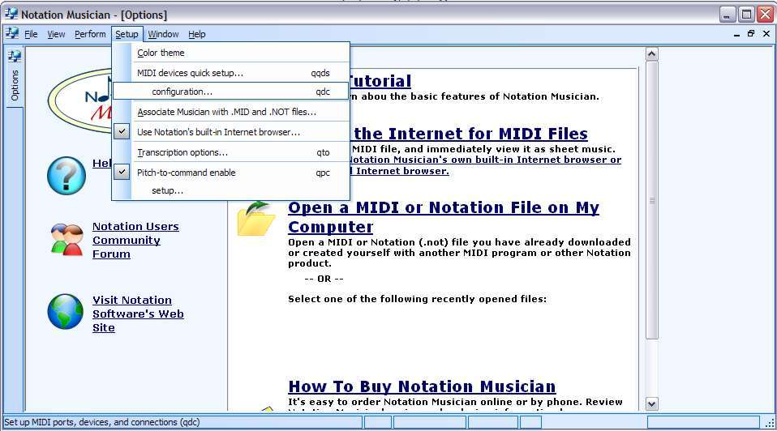Screen dimensions: 777x431
Task: Click 'Select one of the following recently opened files:'
Action: tap(417, 299)
